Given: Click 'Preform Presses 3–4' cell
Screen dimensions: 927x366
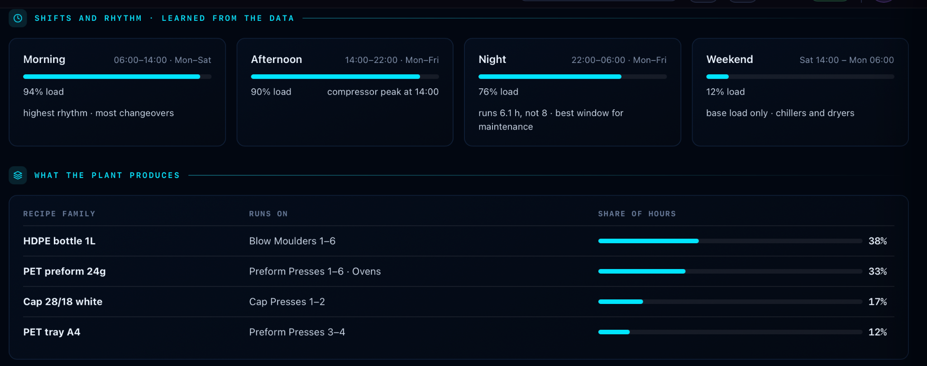Looking at the screenshot, I should click(x=297, y=332).
